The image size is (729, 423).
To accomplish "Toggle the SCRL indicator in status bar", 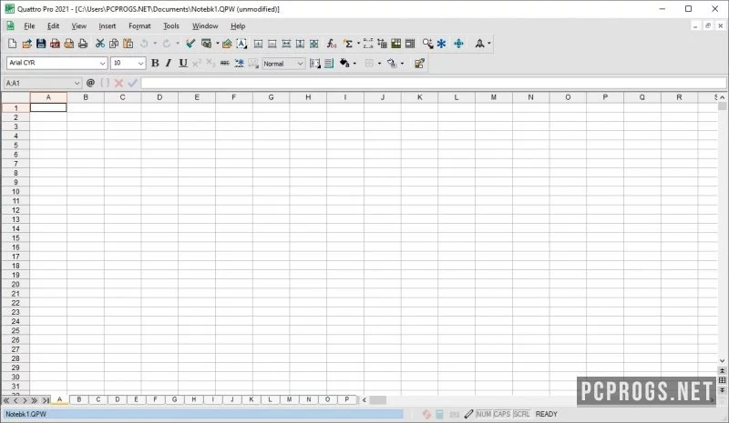I will pos(521,414).
